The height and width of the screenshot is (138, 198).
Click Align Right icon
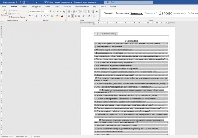click(76, 16)
